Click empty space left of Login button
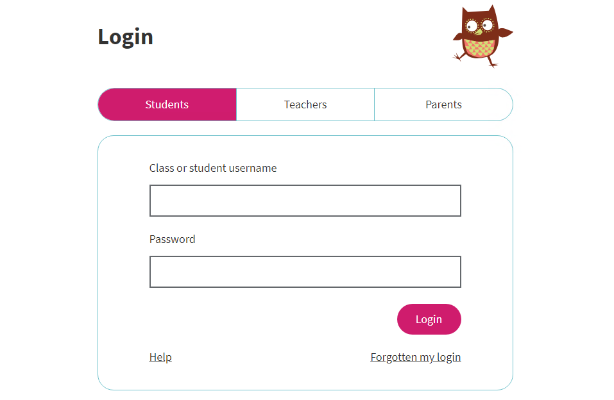Image resolution: width=614 pixels, height=400 pixels. coord(274,319)
